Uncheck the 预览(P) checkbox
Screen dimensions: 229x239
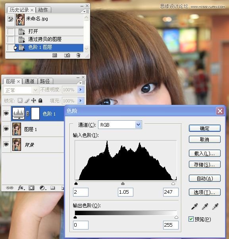[191, 219]
